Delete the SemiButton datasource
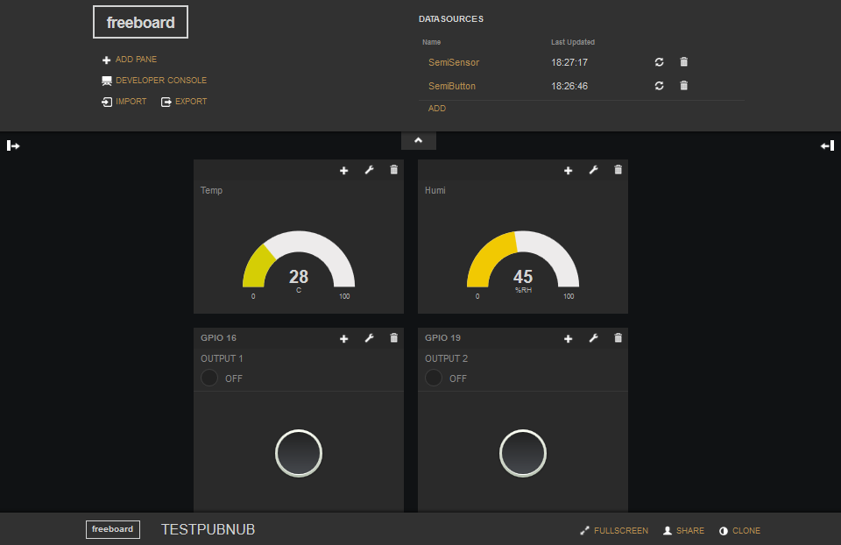 click(684, 86)
